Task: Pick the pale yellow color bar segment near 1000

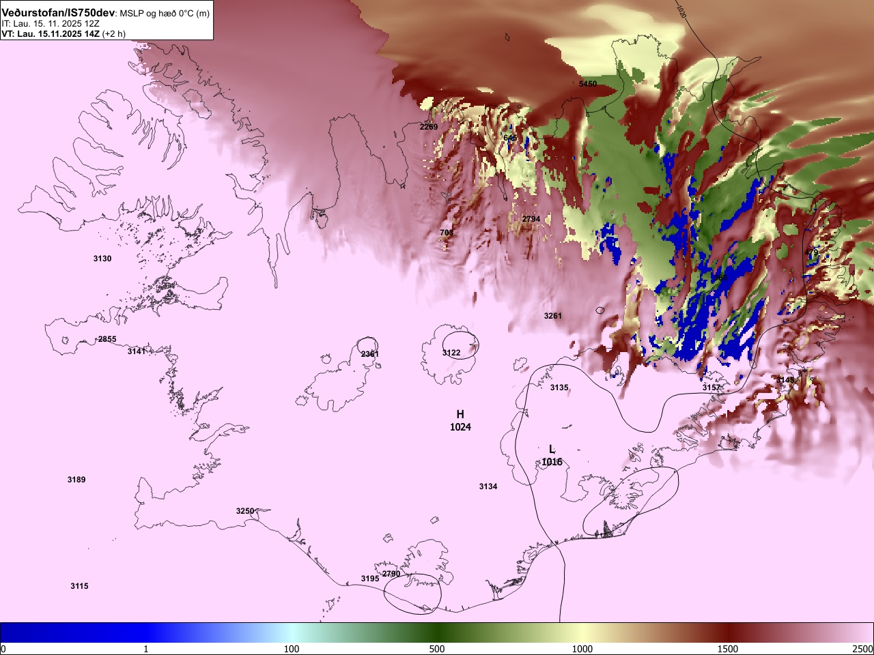Action: click(x=582, y=632)
